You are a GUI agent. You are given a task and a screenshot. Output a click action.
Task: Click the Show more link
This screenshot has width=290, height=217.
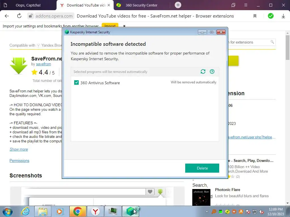[x=19, y=149]
